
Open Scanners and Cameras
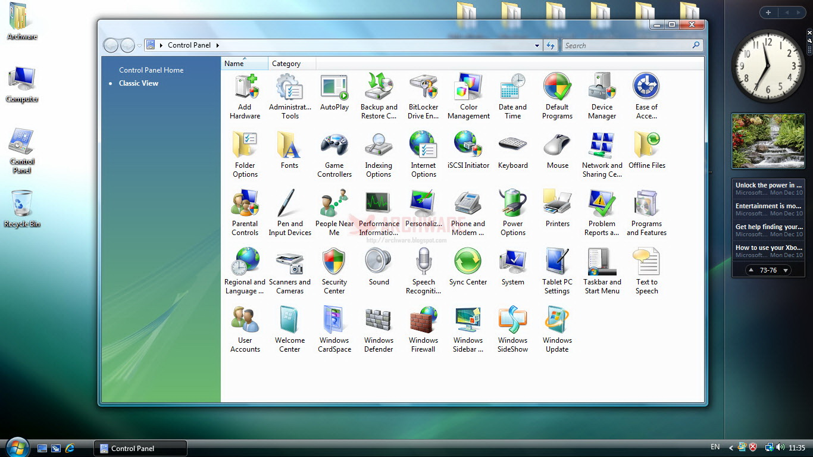coord(290,271)
